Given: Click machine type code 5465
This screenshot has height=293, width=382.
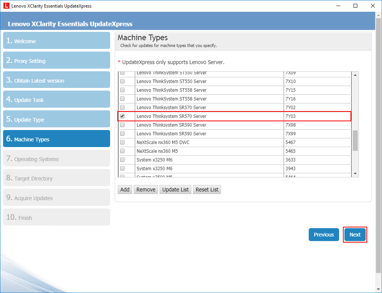Looking at the screenshot, I should [x=290, y=151].
